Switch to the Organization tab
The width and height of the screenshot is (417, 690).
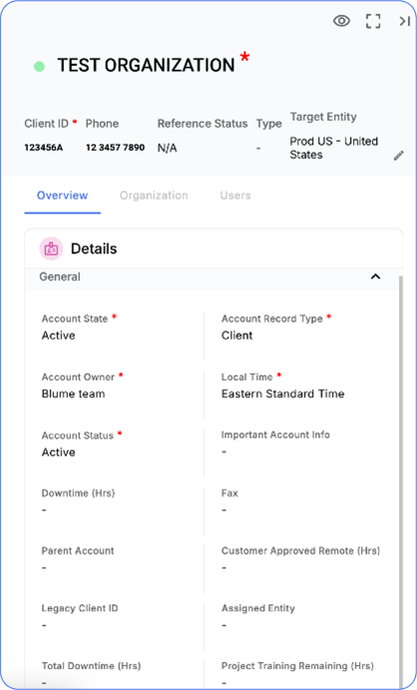[x=154, y=196]
